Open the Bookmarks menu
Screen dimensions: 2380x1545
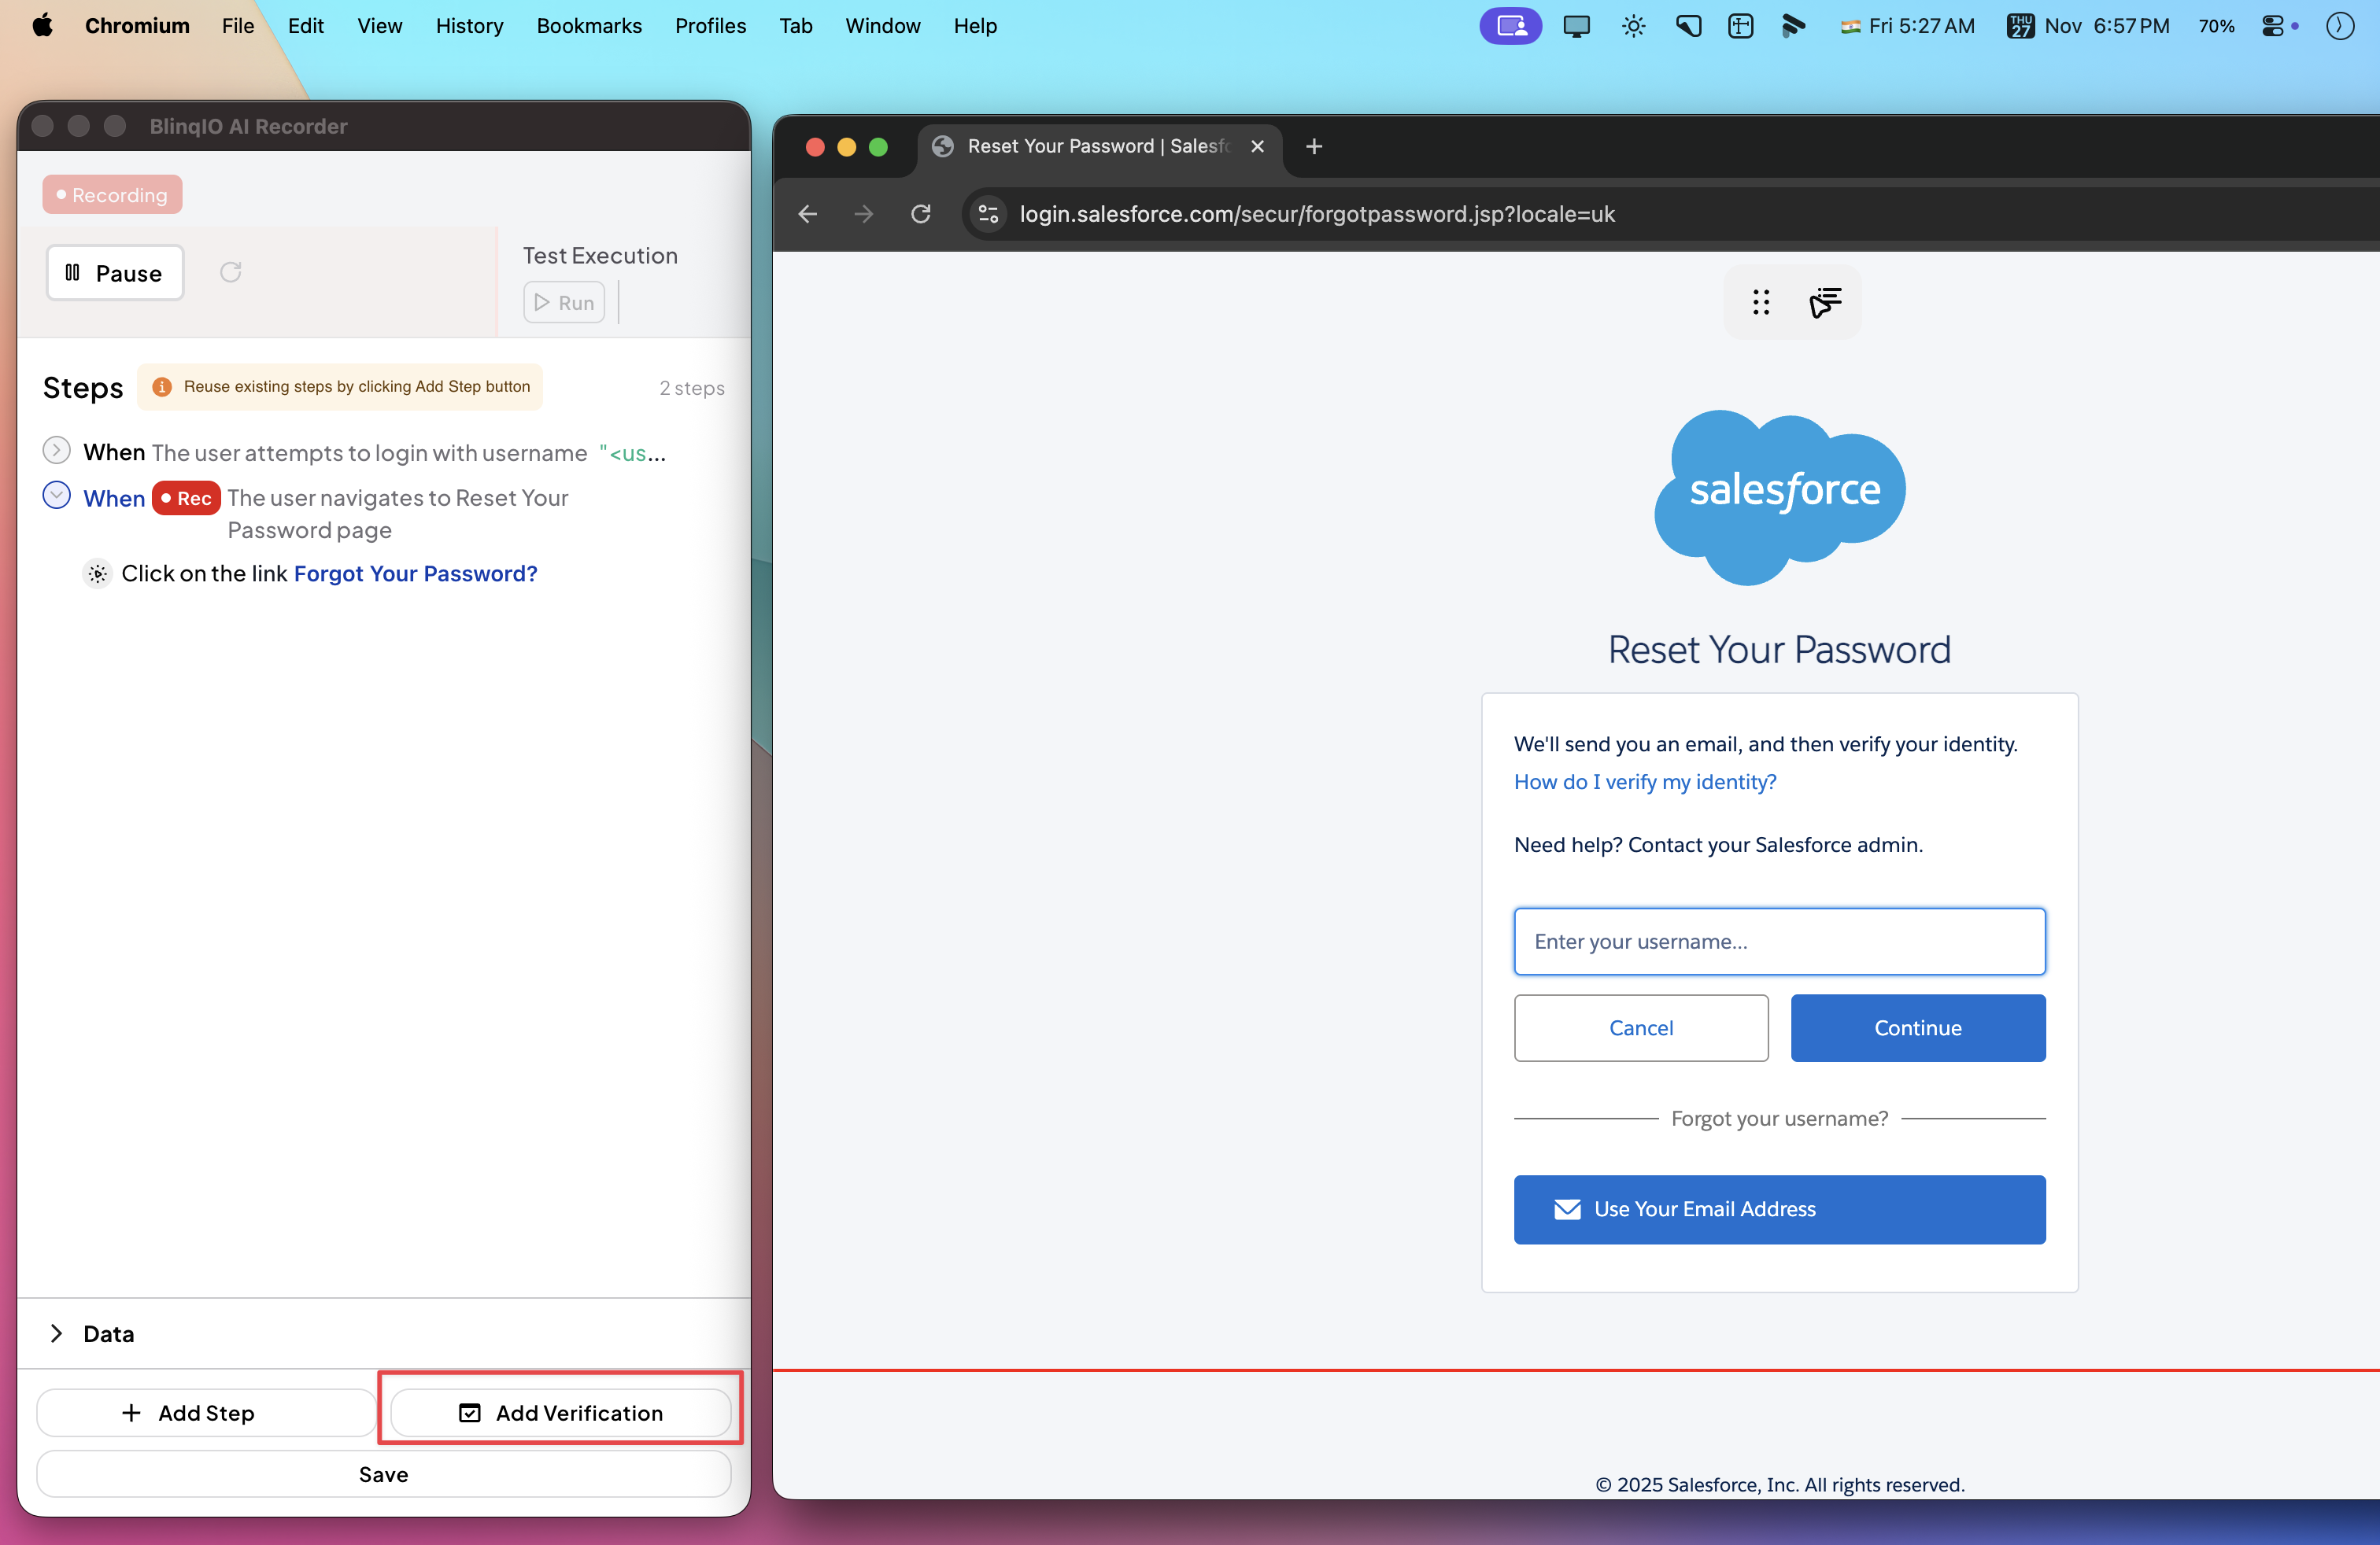[589, 26]
